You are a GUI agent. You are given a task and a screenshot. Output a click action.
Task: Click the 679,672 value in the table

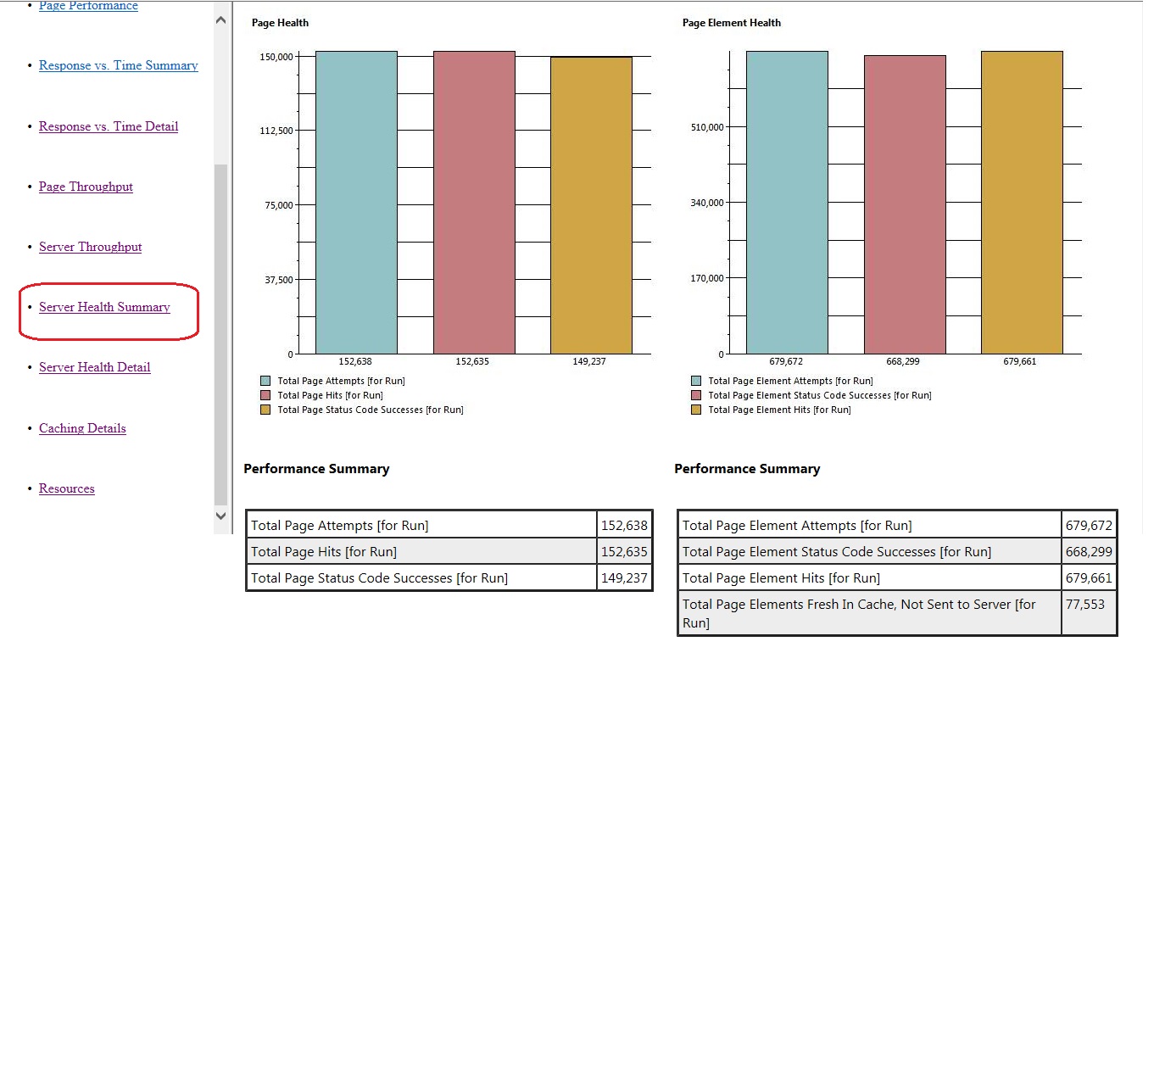click(x=1089, y=525)
